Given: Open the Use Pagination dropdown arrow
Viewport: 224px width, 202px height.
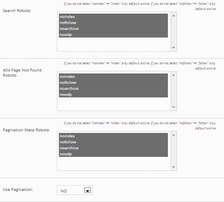Looking at the screenshot, I should 87,190.
